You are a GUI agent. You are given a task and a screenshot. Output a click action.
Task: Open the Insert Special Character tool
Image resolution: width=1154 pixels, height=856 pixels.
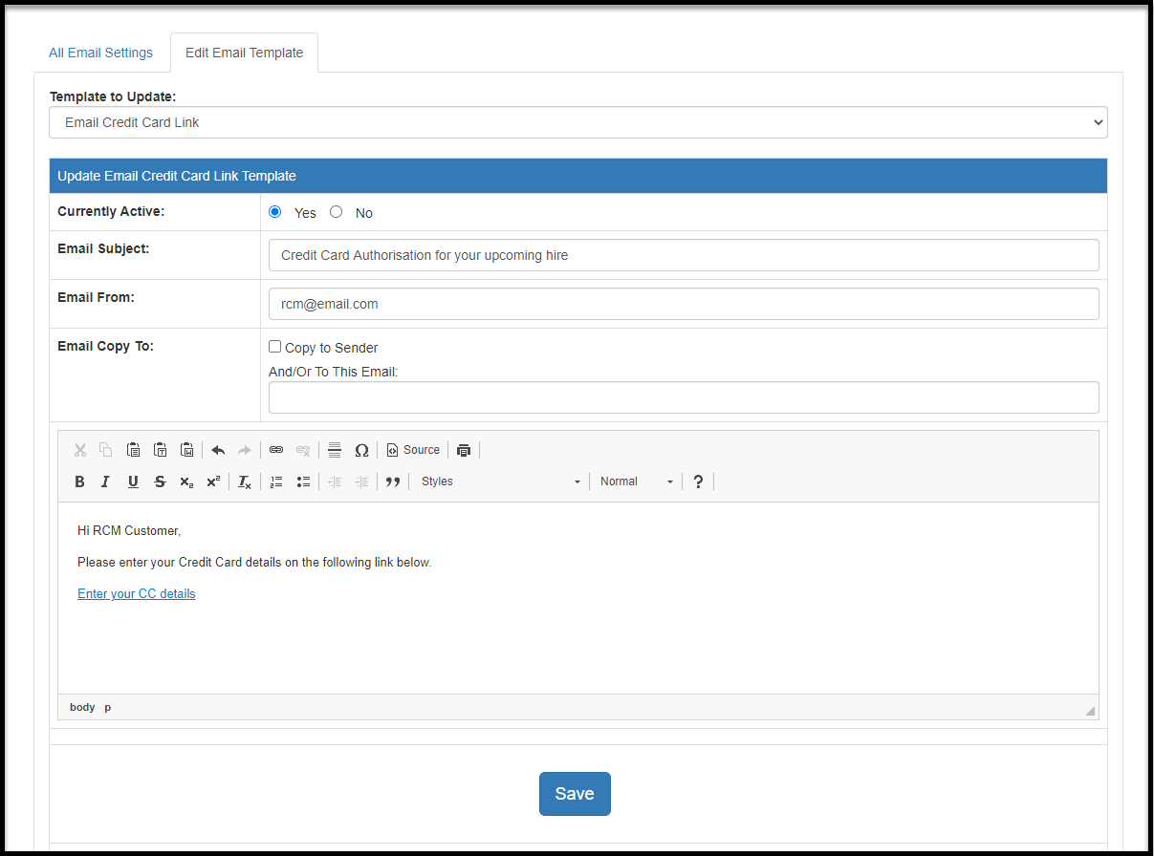click(361, 449)
